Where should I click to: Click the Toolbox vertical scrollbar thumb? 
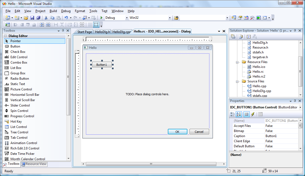68,77
